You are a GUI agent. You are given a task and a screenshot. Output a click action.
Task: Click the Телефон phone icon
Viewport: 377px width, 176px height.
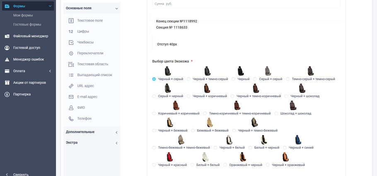[x=71, y=119]
